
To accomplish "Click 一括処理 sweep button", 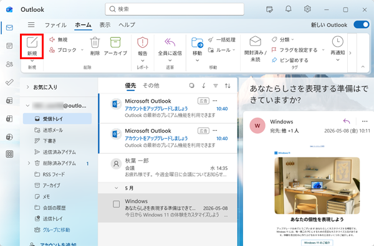I will point(222,40).
